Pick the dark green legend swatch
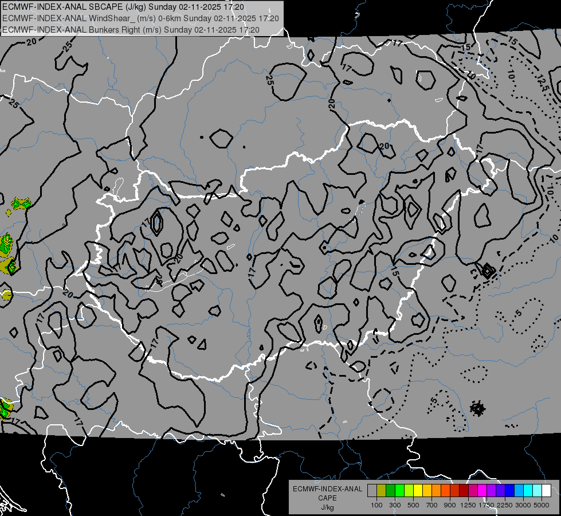This screenshot has width=561, height=516. pos(390,490)
